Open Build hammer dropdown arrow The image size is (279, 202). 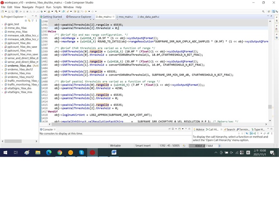tap(59, 11)
